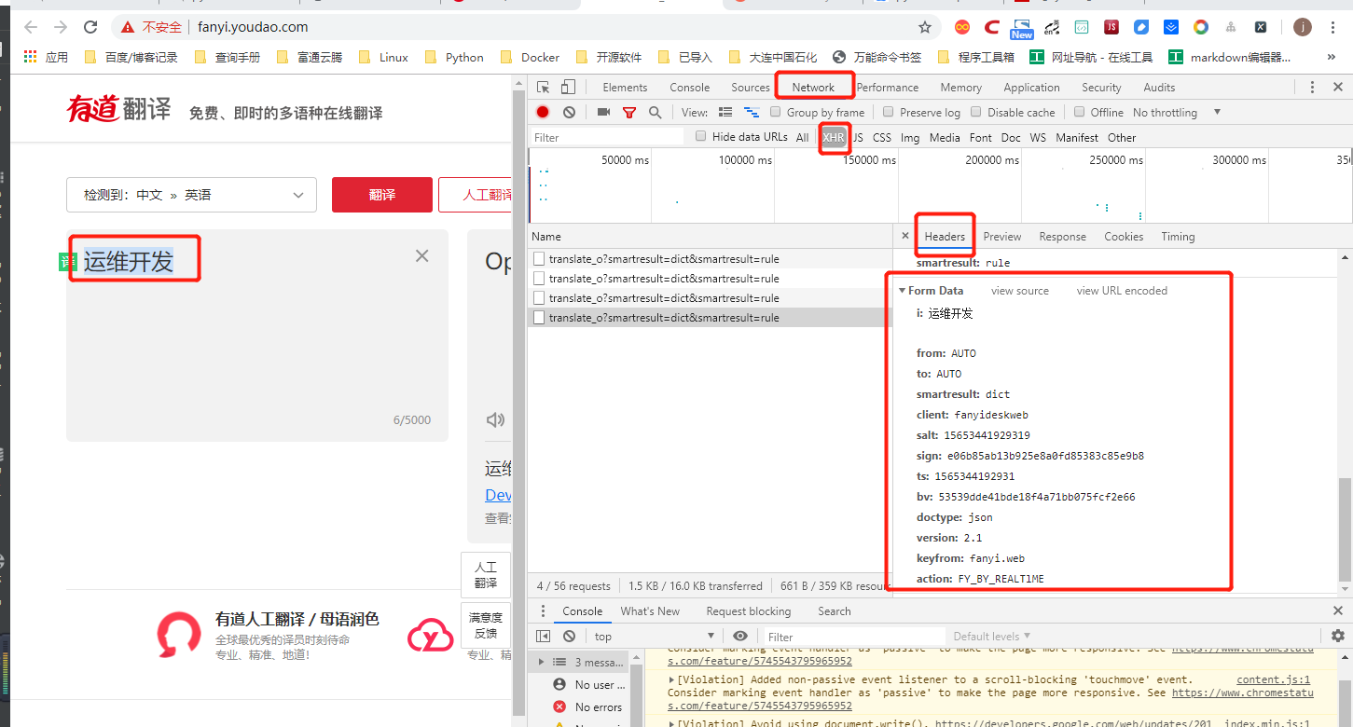Screen dimensions: 1353x727
Task: Enable Group by frame checkbox
Action: 775,112
